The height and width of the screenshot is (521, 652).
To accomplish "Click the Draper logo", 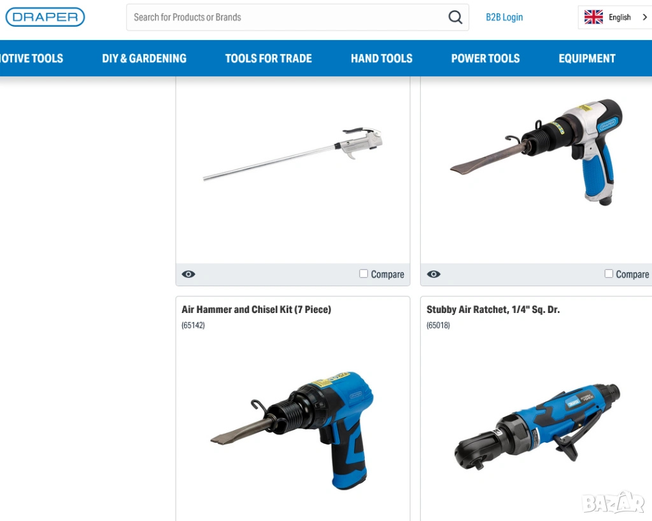I will [45, 17].
